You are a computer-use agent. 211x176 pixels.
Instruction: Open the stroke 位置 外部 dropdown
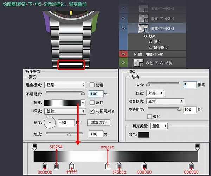click(155, 93)
